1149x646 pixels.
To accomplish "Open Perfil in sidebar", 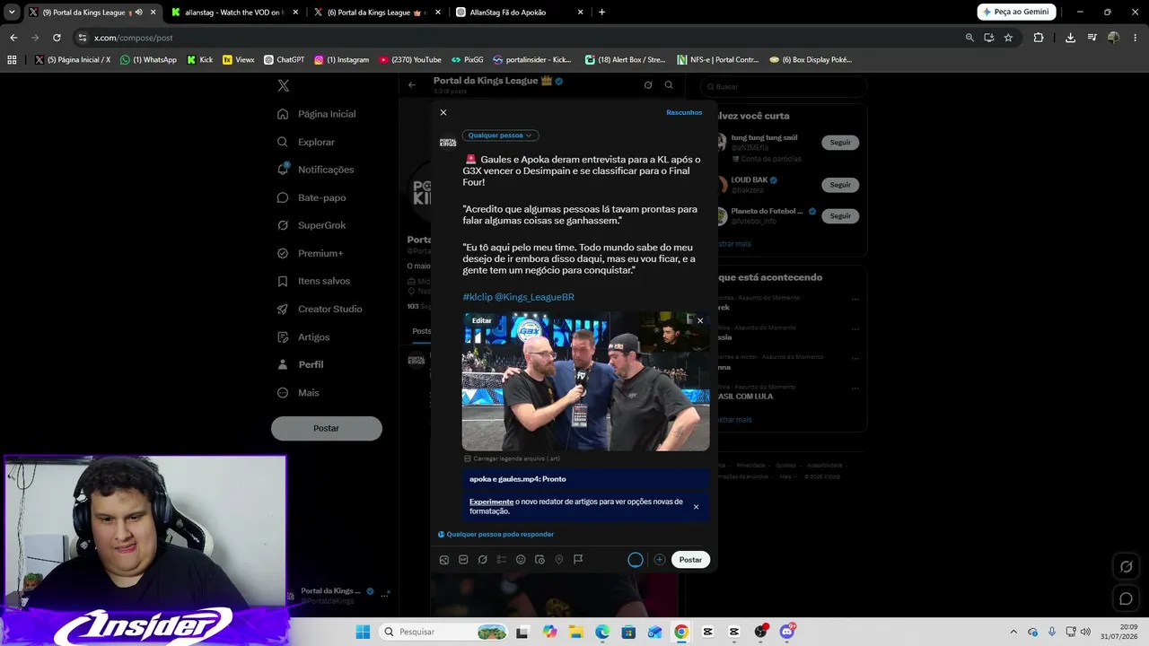I will [300, 364].
